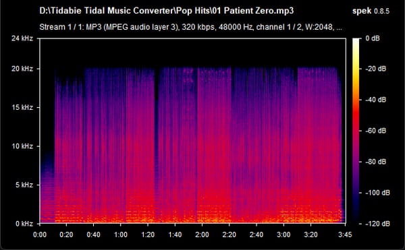Click the file path title ending in 01 Patient Zero.mp3
This screenshot has height=250, width=405.
tap(167, 11)
